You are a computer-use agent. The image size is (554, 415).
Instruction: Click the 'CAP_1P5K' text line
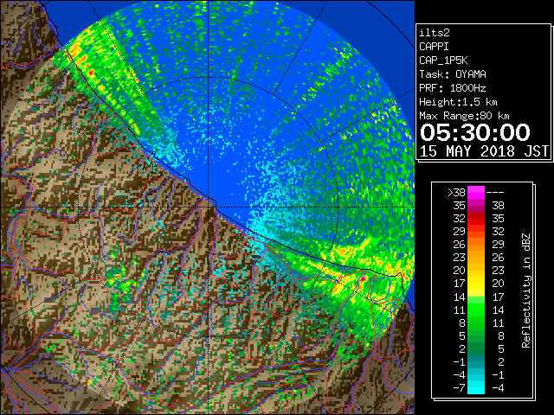tap(443, 61)
